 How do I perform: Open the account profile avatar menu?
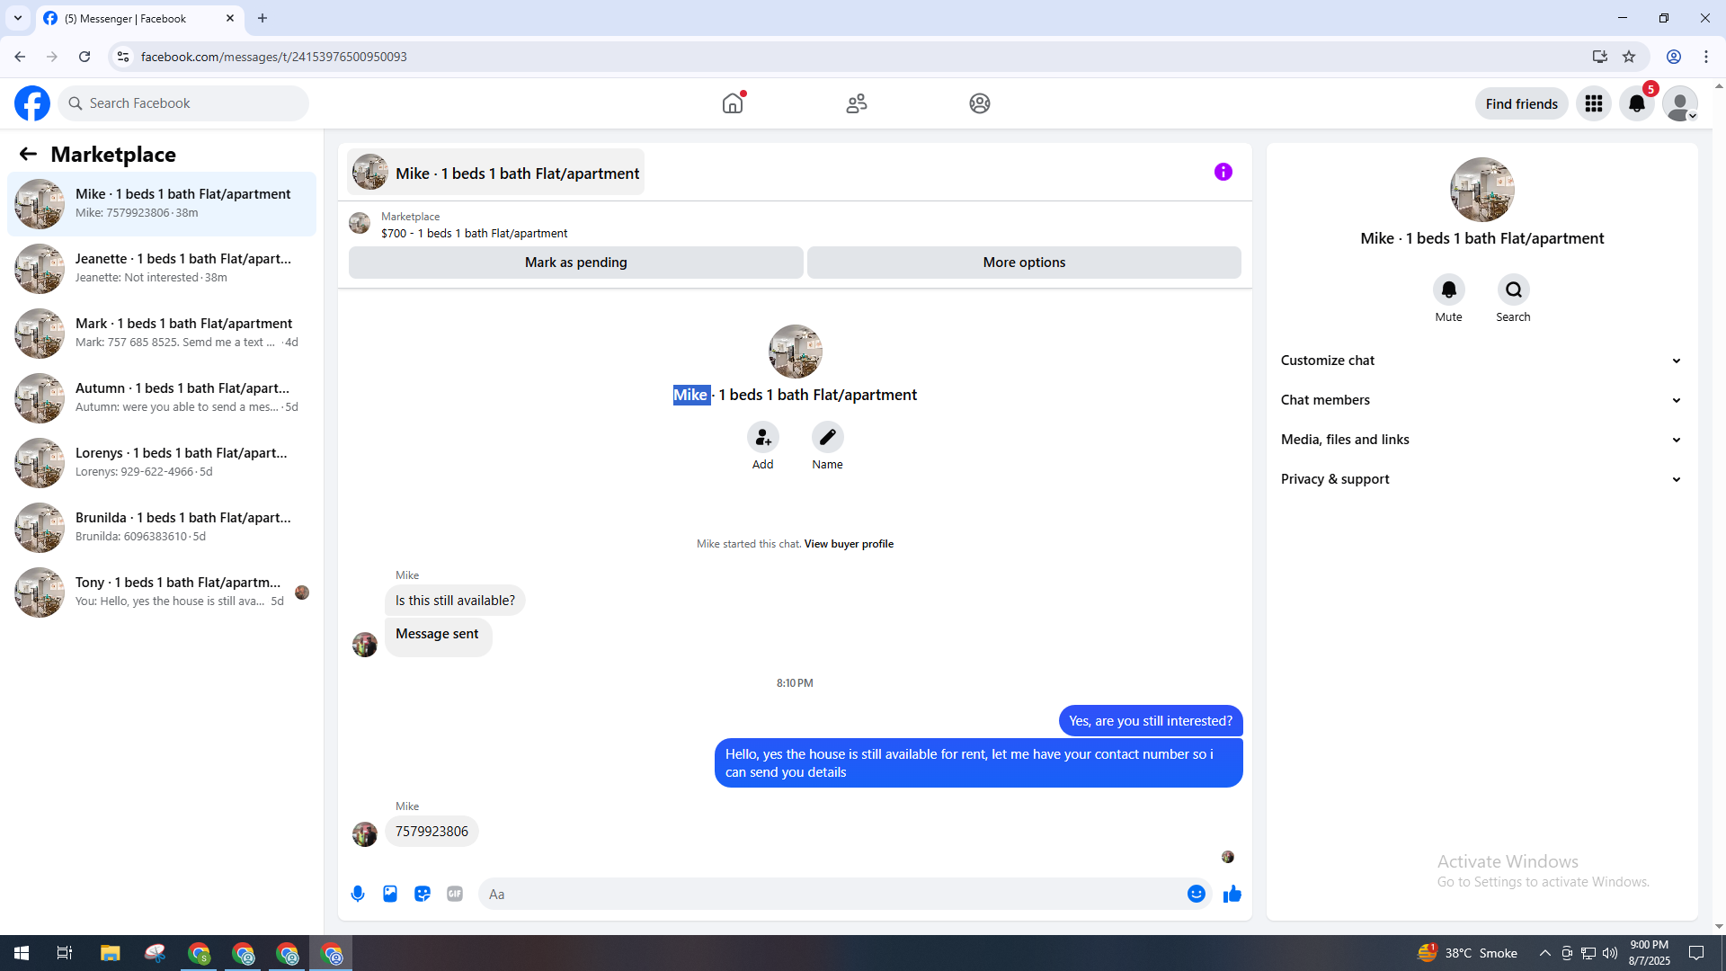pos(1680,103)
